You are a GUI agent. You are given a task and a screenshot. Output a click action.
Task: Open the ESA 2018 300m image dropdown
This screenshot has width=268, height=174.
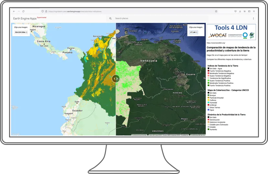(x=21, y=32)
